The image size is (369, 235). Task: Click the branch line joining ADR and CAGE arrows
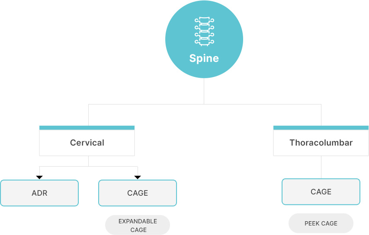tap(89, 166)
